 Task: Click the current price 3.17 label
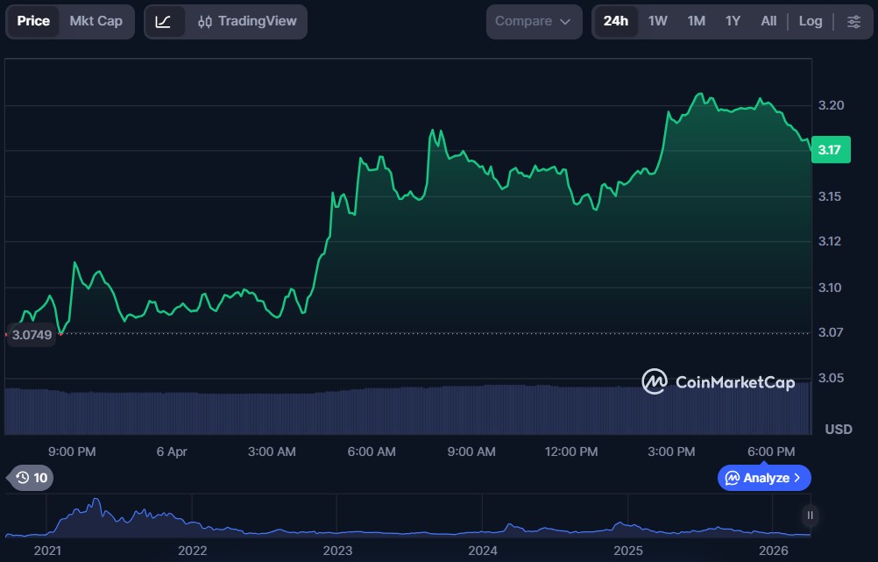click(829, 150)
